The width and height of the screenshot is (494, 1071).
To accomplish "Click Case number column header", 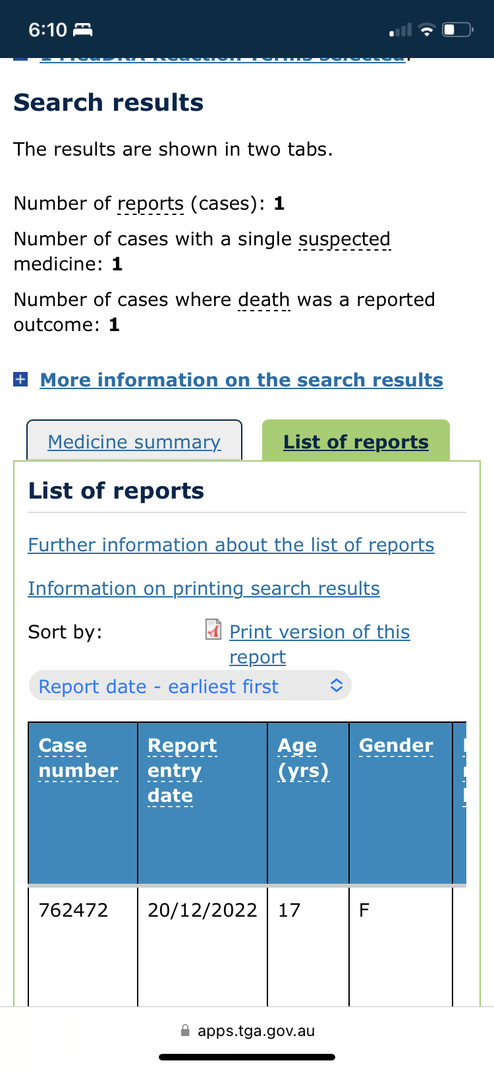I will pos(78,758).
